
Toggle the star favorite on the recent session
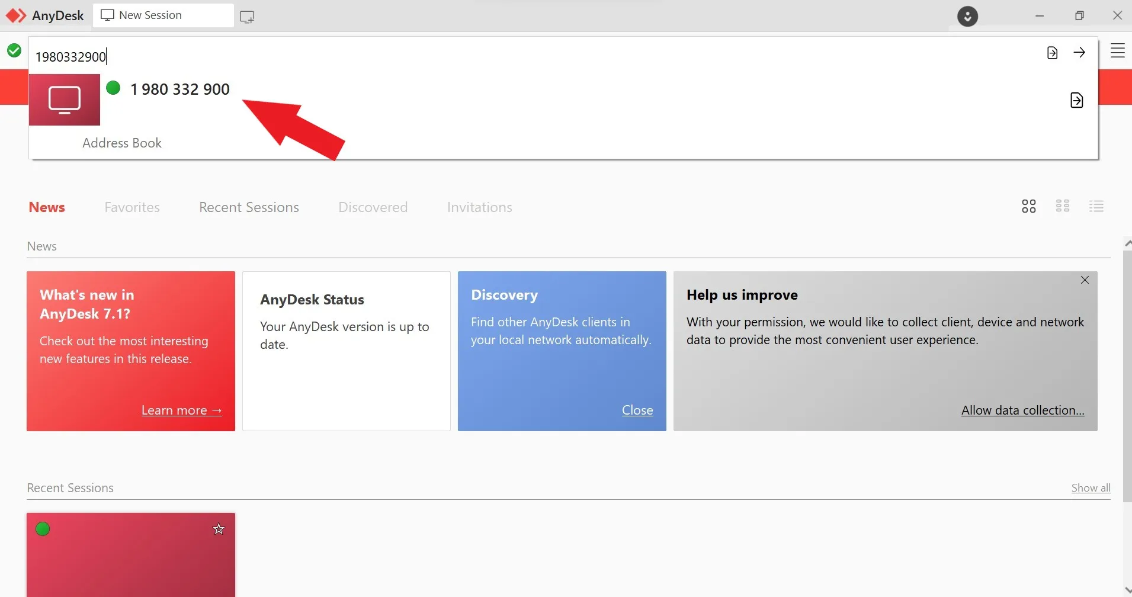219,529
